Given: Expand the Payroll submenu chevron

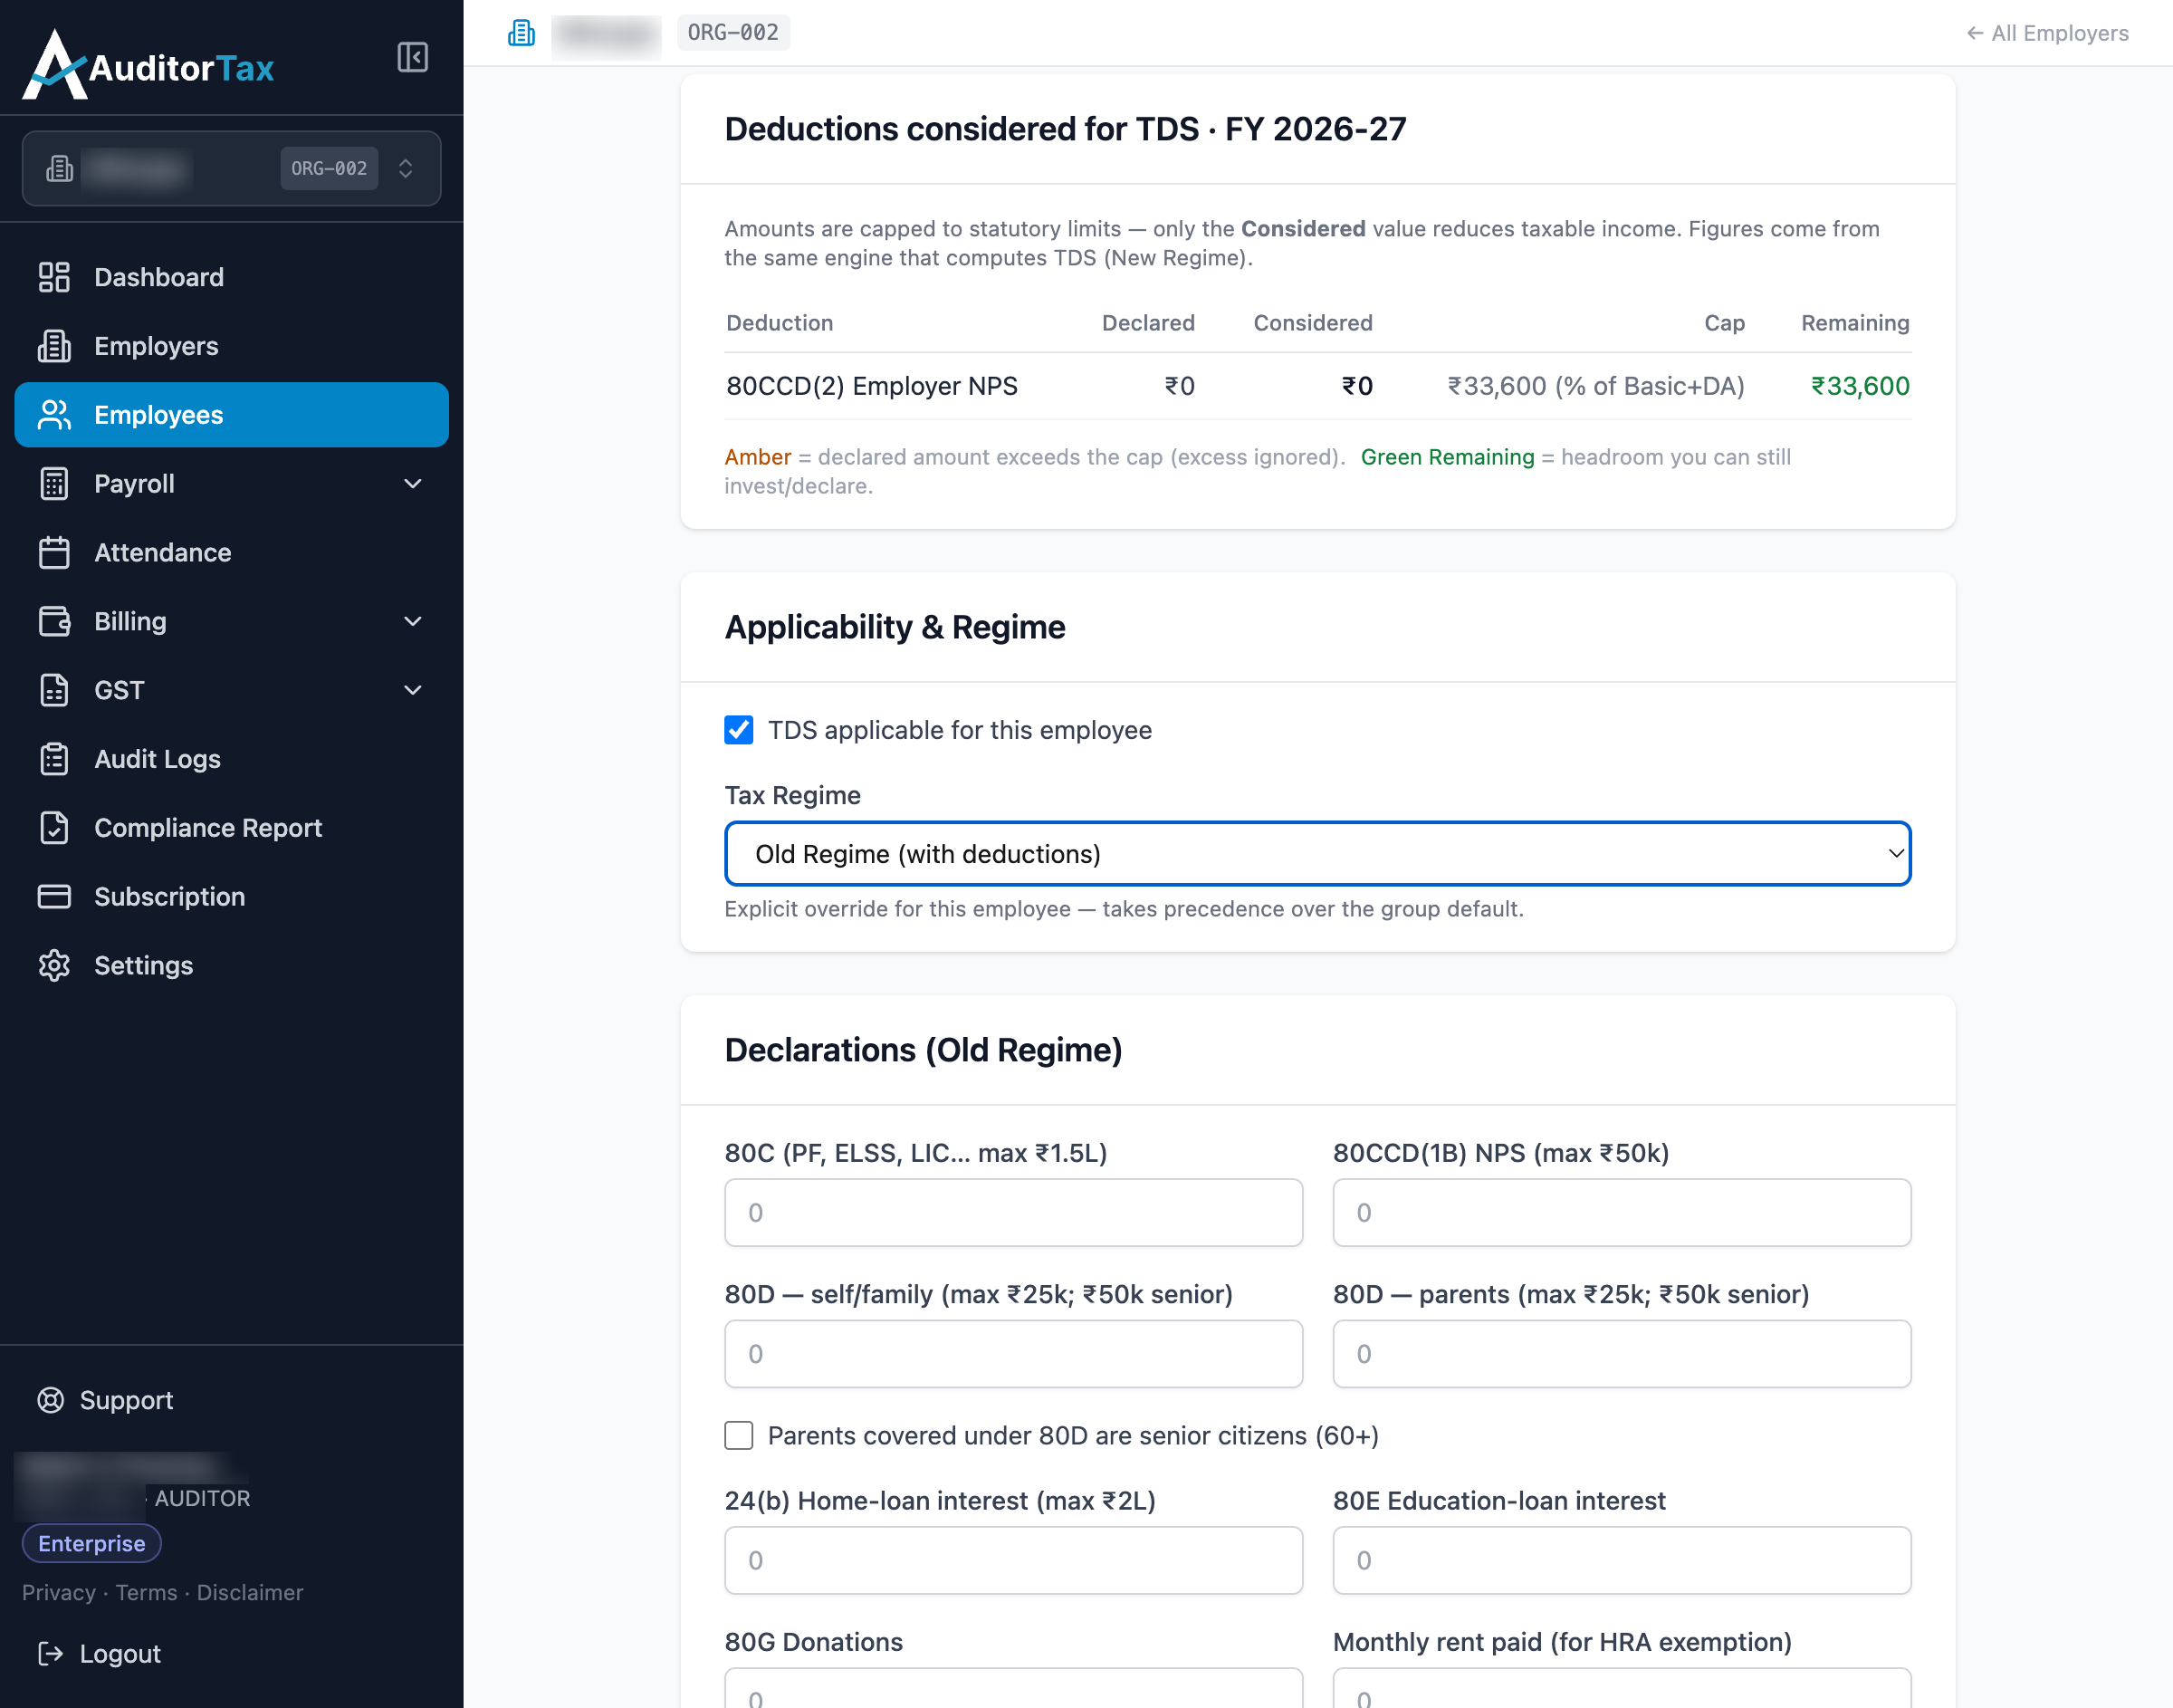Looking at the screenshot, I should [x=413, y=484].
